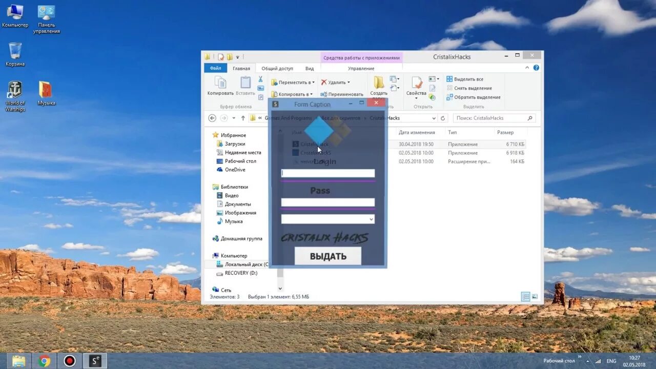The image size is (656, 369).
Task: Click the address bar refresh icon
Action: click(443, 118)
